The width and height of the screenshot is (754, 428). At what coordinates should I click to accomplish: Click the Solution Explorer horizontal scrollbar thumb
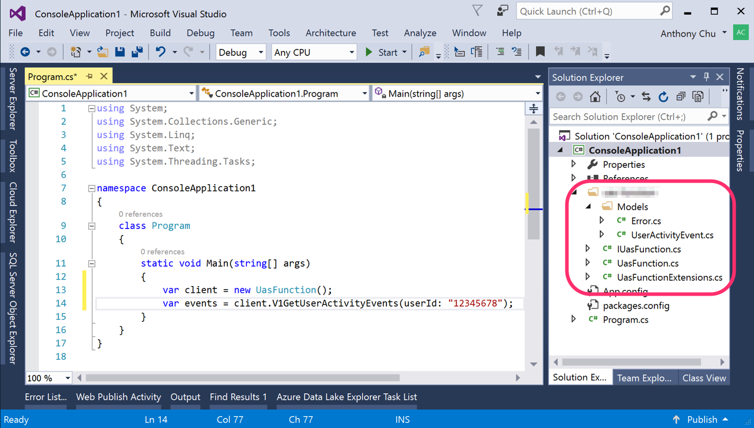[631, 362]
